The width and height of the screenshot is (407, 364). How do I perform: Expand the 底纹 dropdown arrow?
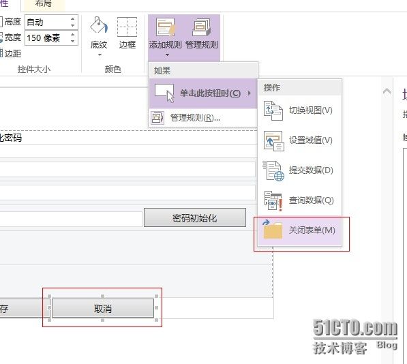pos(100,55)
